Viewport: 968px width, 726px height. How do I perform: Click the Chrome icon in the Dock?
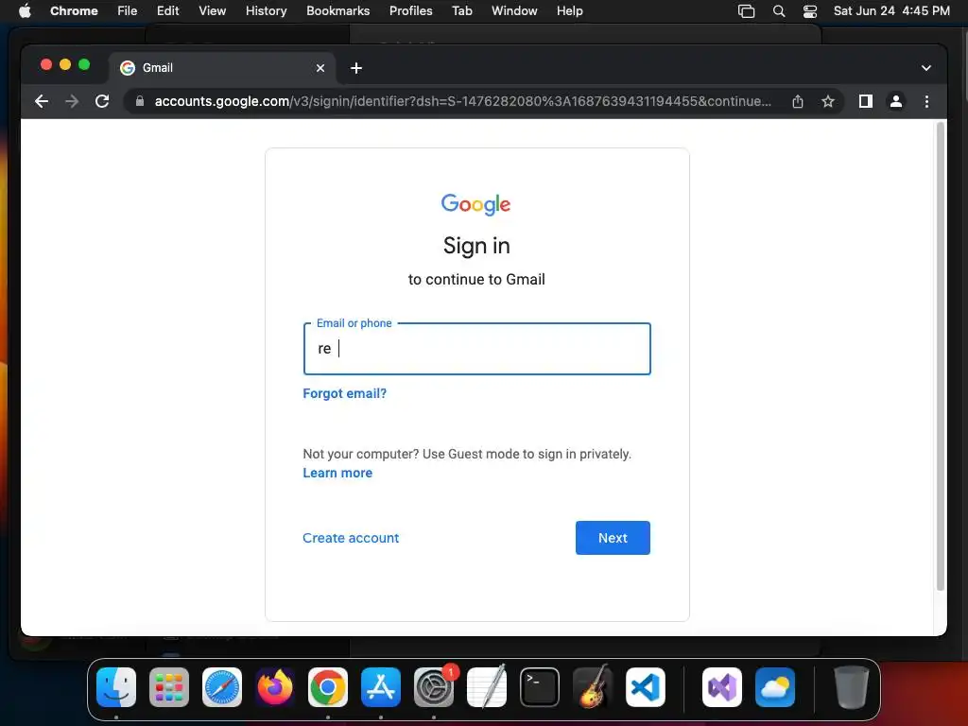coord(328,687)
